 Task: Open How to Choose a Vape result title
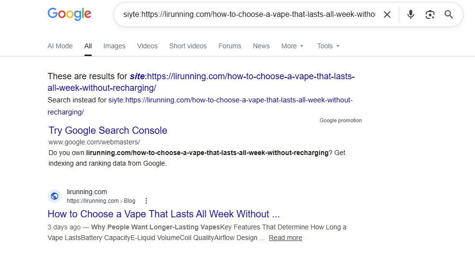tap(164, 214)
